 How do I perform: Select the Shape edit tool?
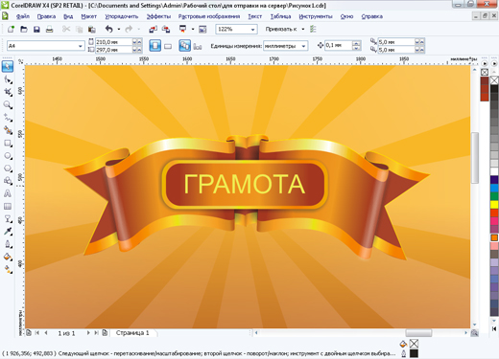pos(8,79)
